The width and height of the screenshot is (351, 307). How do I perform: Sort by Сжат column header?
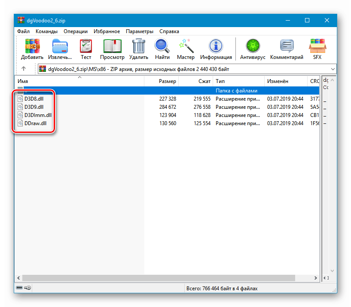tap(195, 81)
